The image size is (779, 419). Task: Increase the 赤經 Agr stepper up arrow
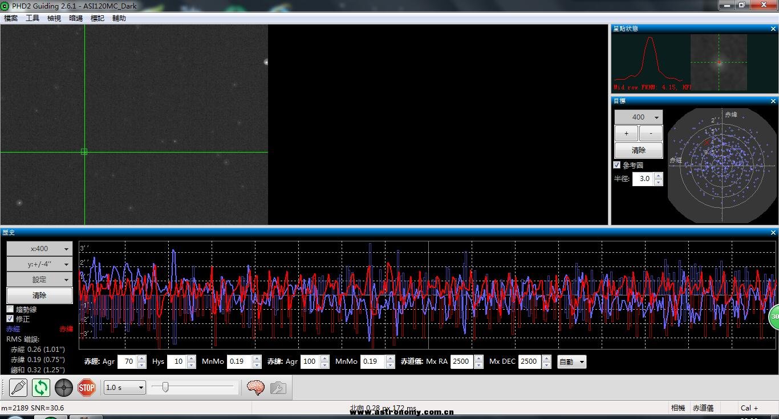point(142,359)
